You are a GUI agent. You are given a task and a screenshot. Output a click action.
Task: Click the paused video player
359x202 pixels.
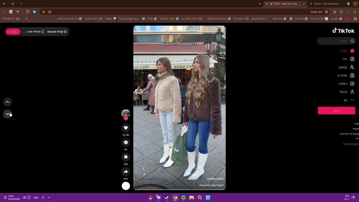[x=179, y=108]
